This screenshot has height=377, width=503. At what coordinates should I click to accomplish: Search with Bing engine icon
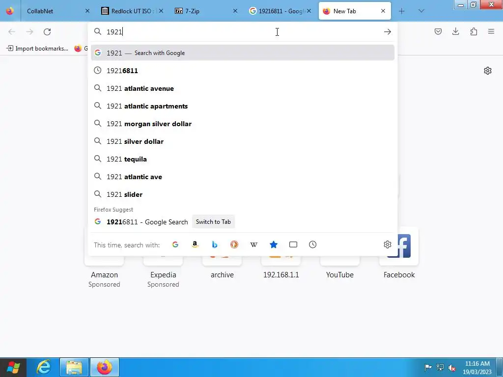point(215,244)
